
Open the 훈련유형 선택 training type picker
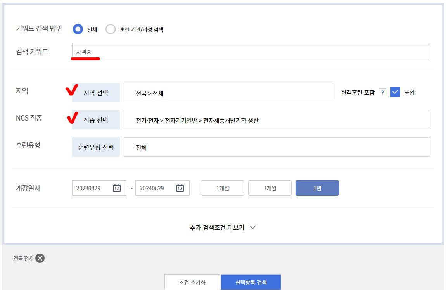96,147
